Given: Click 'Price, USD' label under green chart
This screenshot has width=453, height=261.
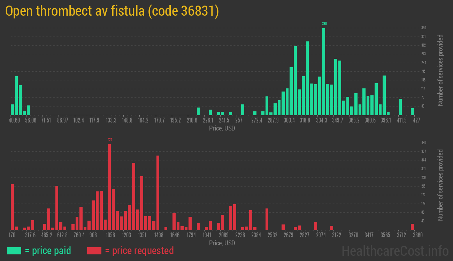Looking at the screenshot, I should coord(222,128).
